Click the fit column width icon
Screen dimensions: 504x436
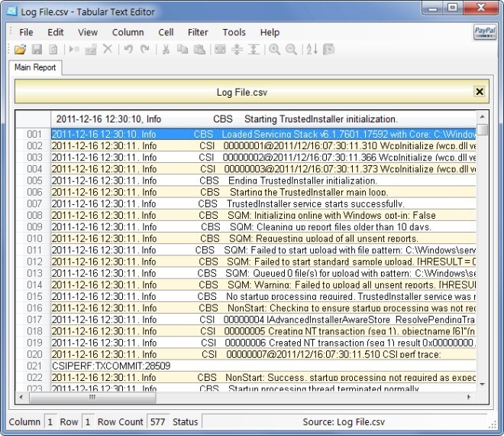pos(220,49)
